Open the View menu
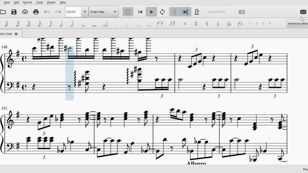The width and height of the screenshot is (308, 173). [7, 2]
